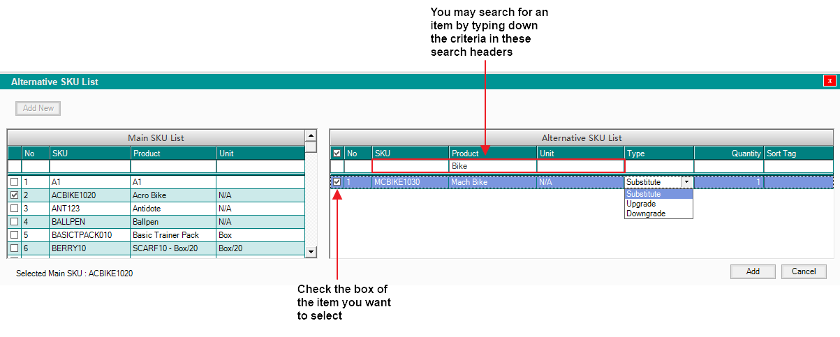Select the BALLPEN row checkbox

coord(15,222)
